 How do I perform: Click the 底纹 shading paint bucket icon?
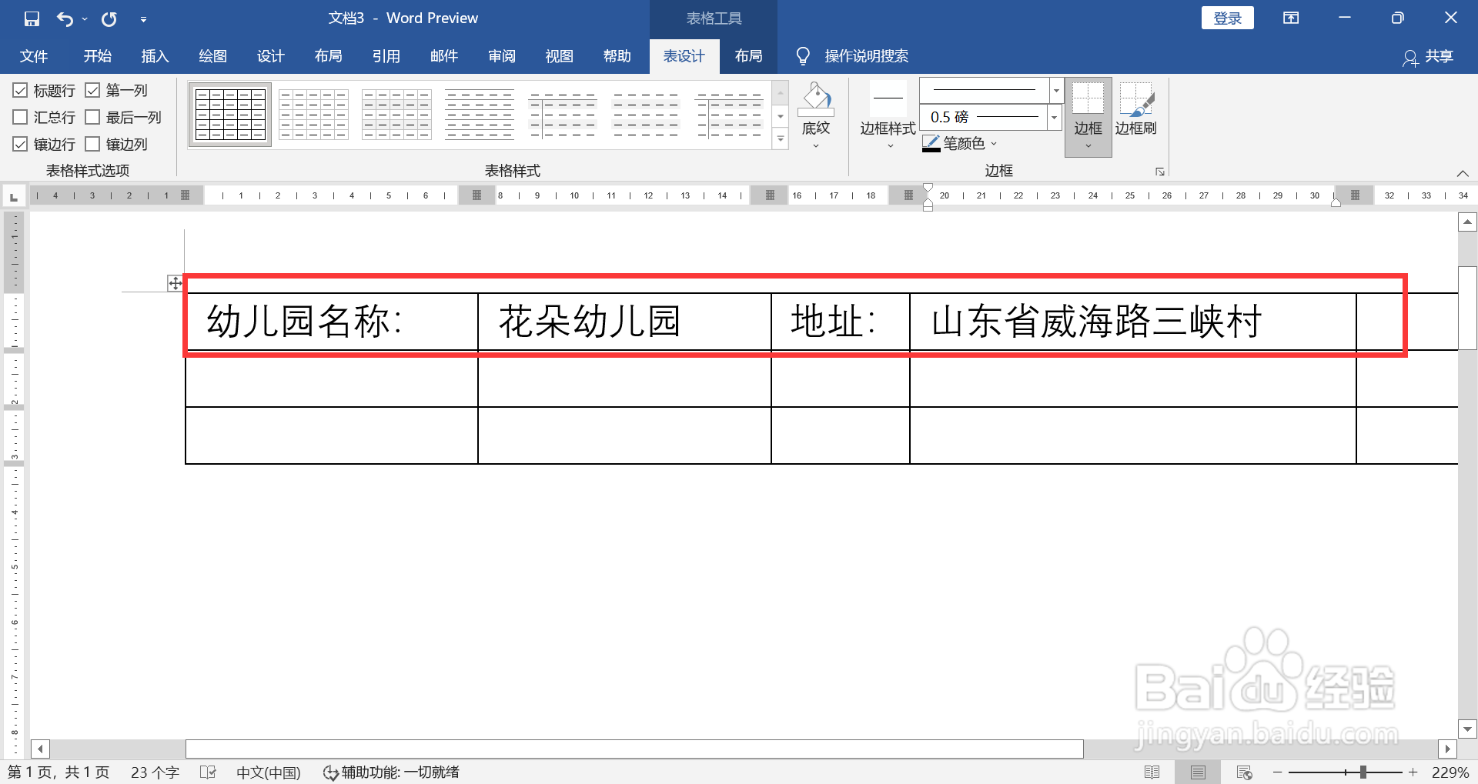(816, 100)
